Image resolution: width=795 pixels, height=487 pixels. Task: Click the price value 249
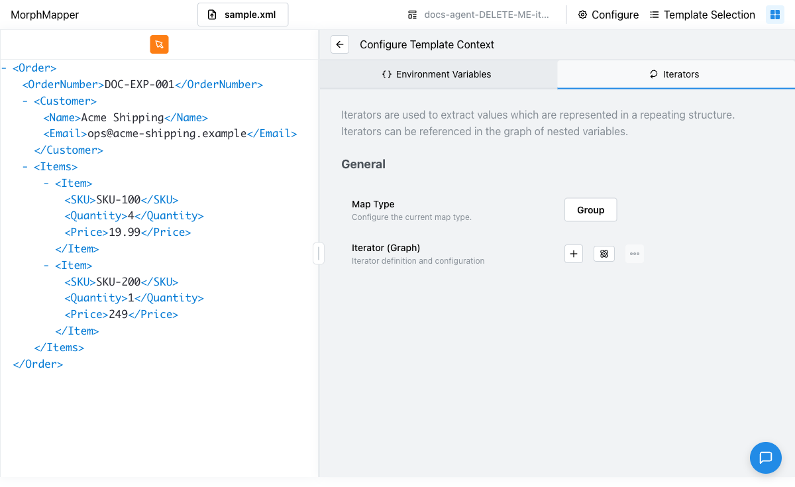pyautogui.click(x=119, y=315)
